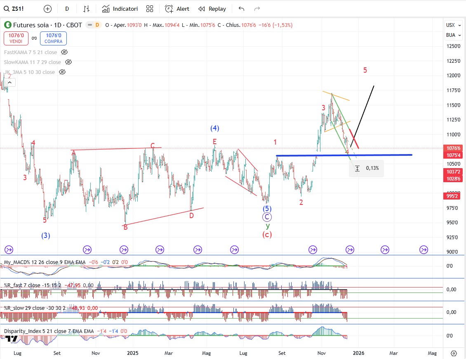Click the red wave label 5 near top
This screenshot has height=359, width=466.
pos(365,70)
